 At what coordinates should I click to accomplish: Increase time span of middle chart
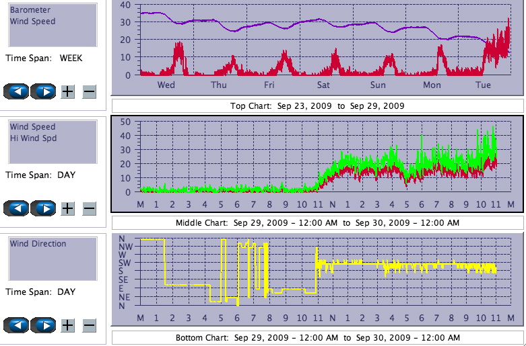[x=68, y=208]
